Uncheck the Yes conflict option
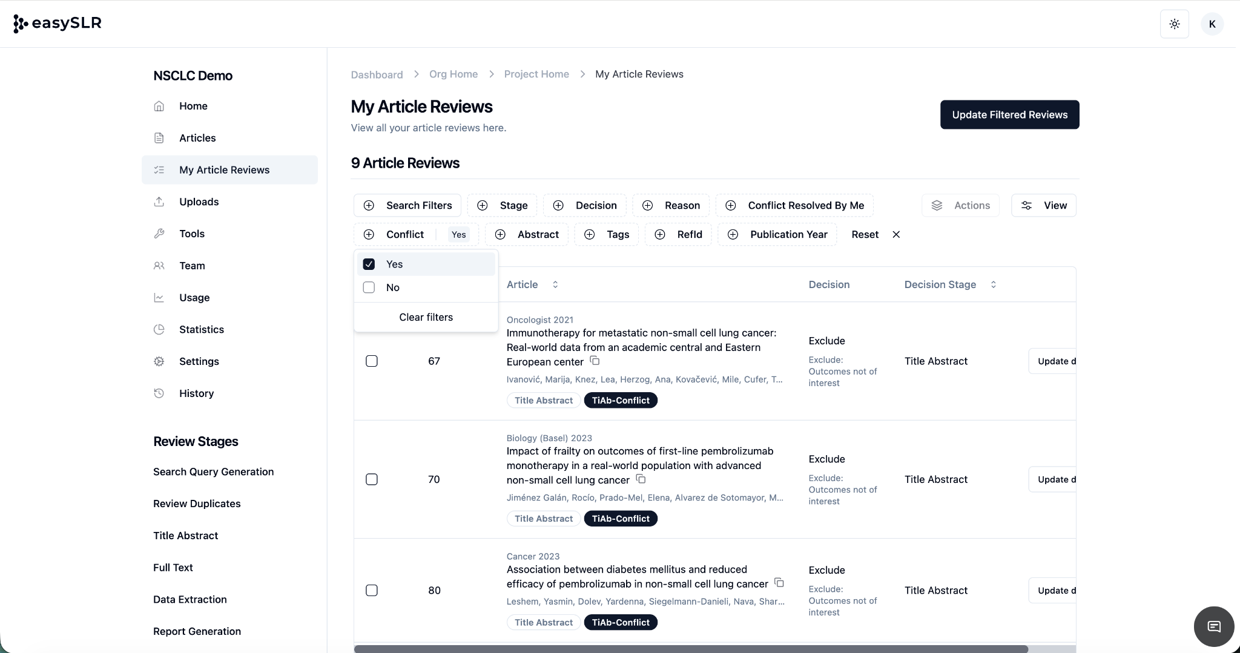Image resolution: width=1240 pixels, height=653 pixels. [369, 264]
